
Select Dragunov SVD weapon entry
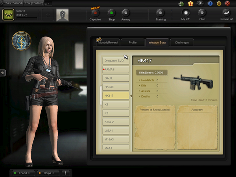pyautogui.click(x=116, y=60)
